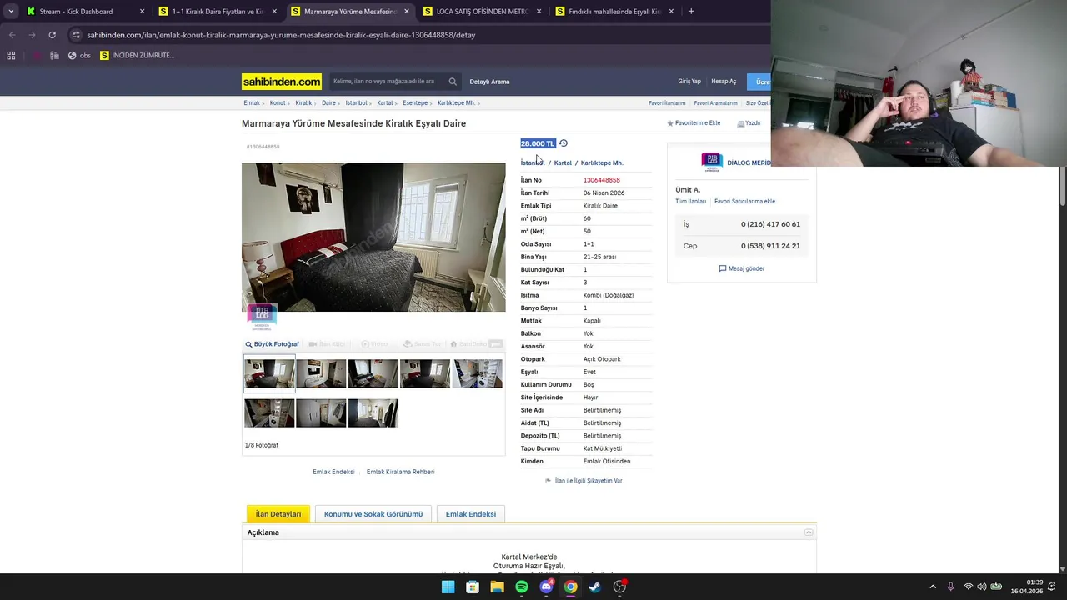Click Favori Satıcılarıma ekle link

click(x=744, y=202)
